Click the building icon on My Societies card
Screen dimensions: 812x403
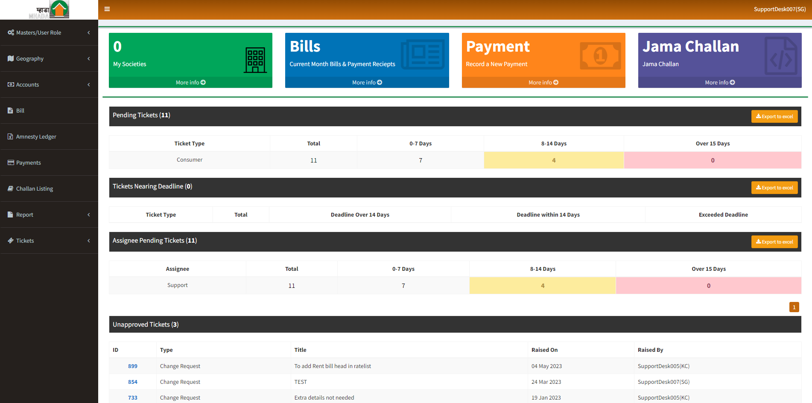click(x=255, y=60)
